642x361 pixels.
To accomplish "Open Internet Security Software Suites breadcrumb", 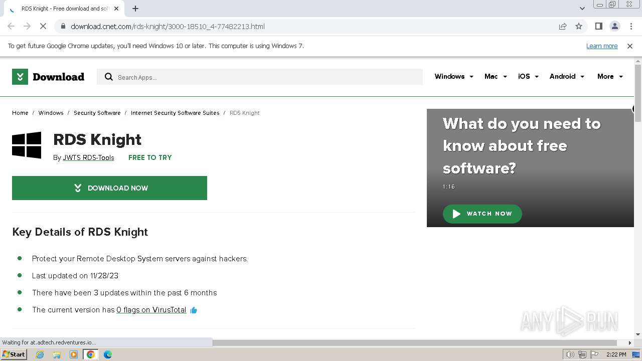I will 175,113.
